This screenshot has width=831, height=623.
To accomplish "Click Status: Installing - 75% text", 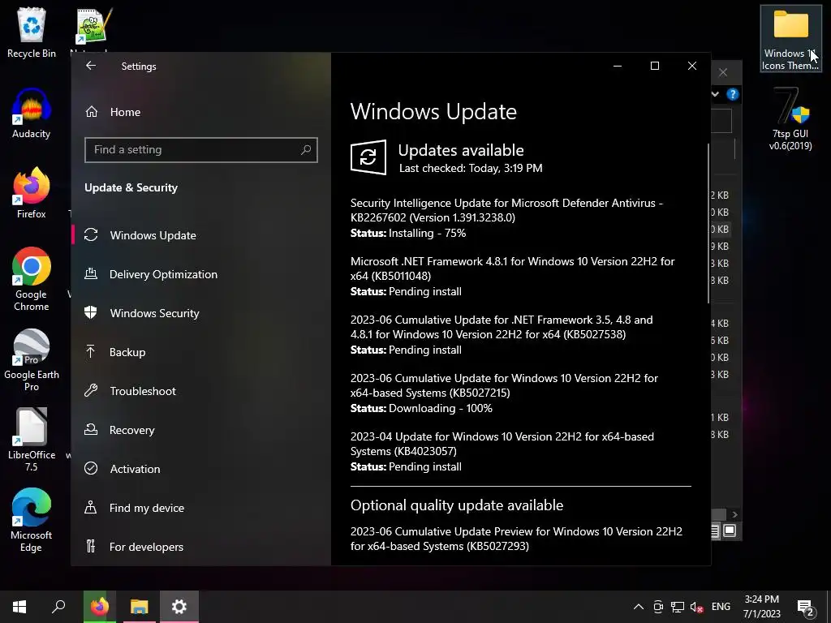I will (x=408, y=233).
